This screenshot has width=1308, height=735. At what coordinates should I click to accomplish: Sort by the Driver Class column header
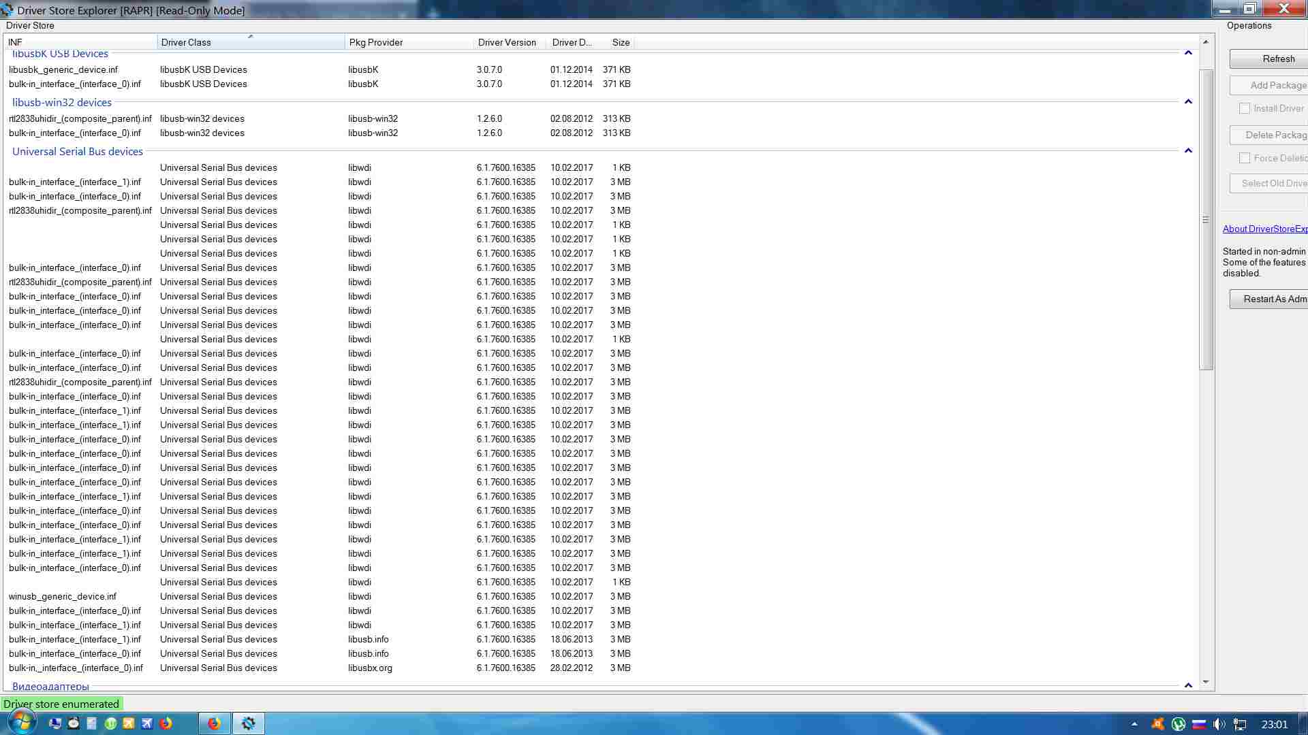coord(251,42)
